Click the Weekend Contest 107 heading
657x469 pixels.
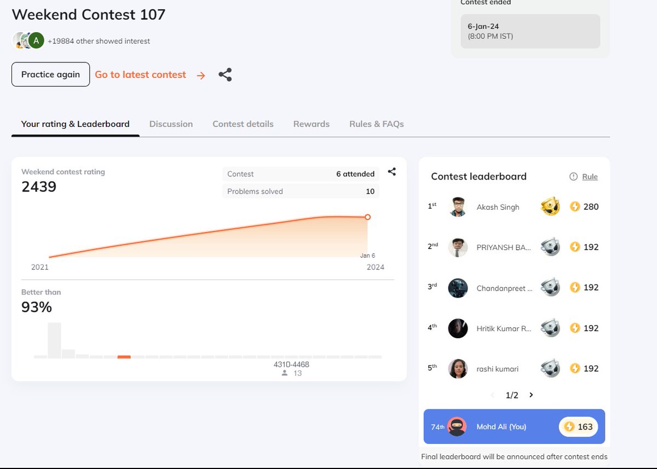coord(89,14)
